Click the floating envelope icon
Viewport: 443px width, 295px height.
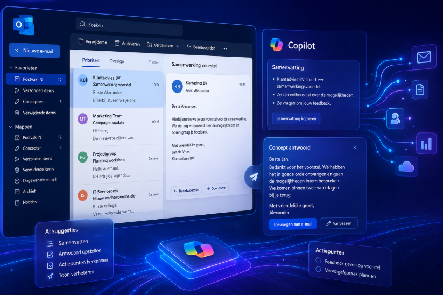tap(424, 58)
